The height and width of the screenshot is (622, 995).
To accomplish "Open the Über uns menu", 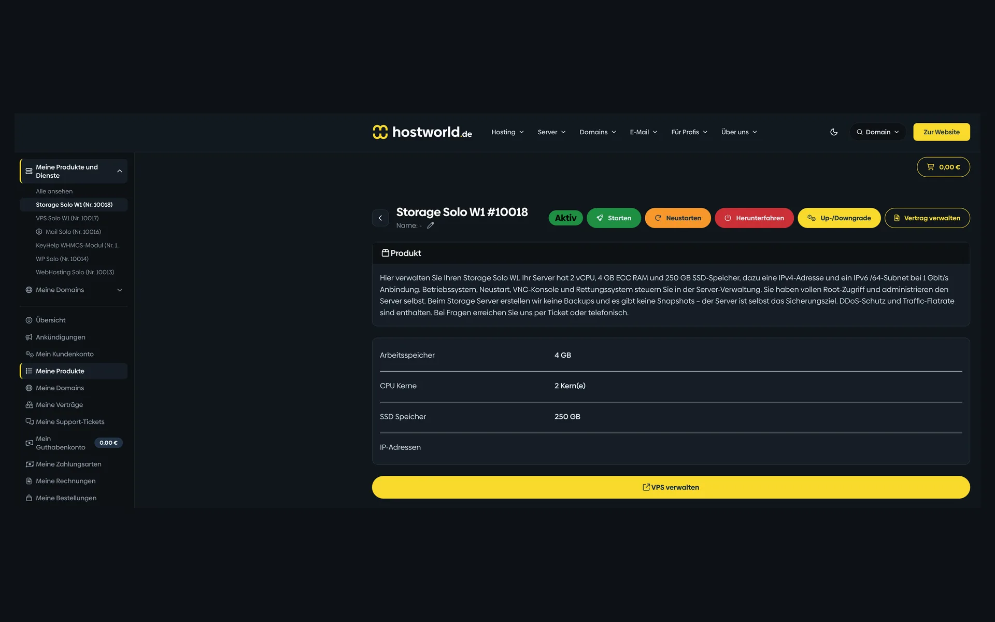I will 739,132.
